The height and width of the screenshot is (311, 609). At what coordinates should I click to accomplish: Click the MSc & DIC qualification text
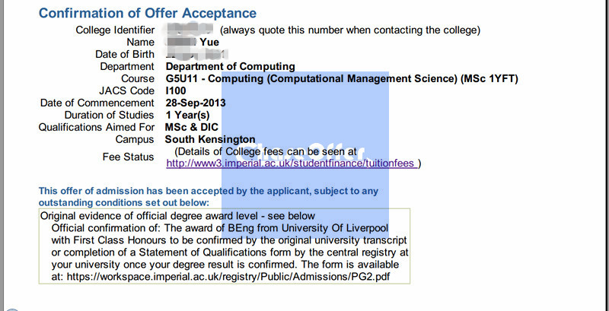pyautogui.click(x=192, y=127)
